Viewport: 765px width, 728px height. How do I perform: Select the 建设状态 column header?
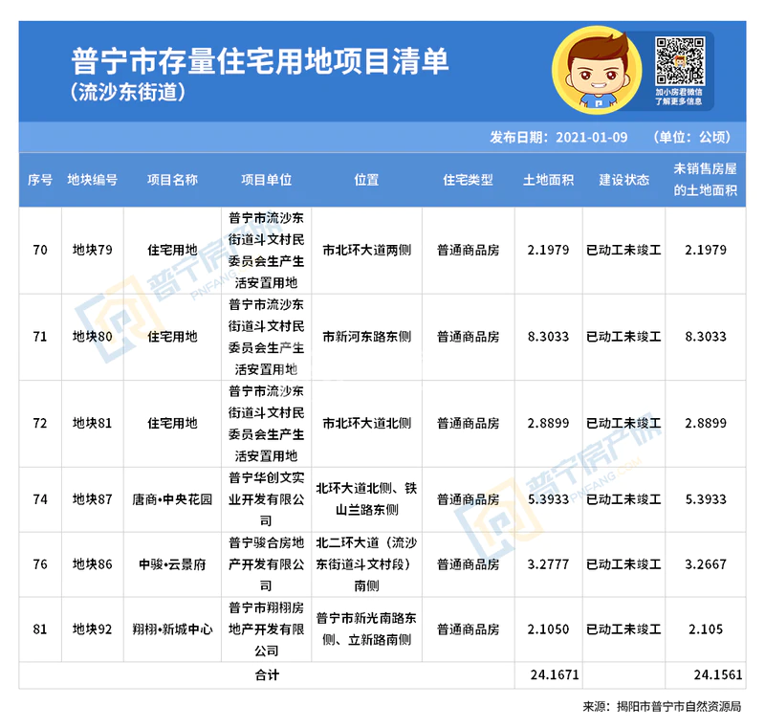coord(623,180)
